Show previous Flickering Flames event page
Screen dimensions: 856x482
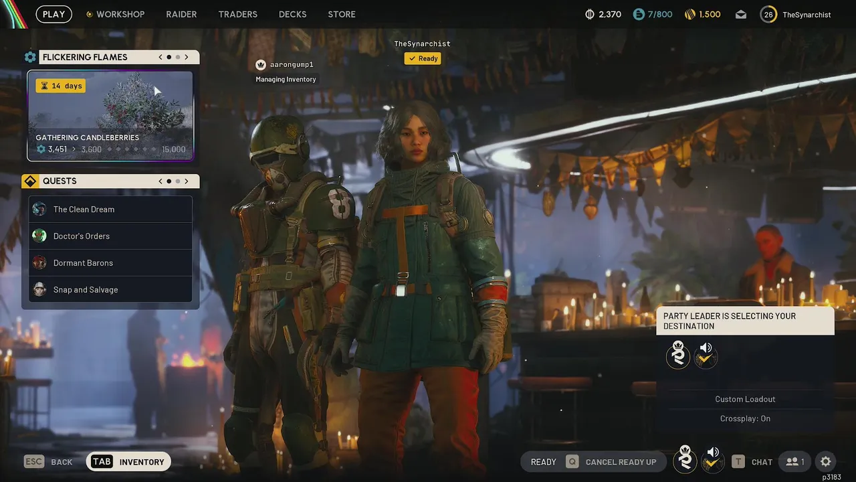click(x=160, y=58)
